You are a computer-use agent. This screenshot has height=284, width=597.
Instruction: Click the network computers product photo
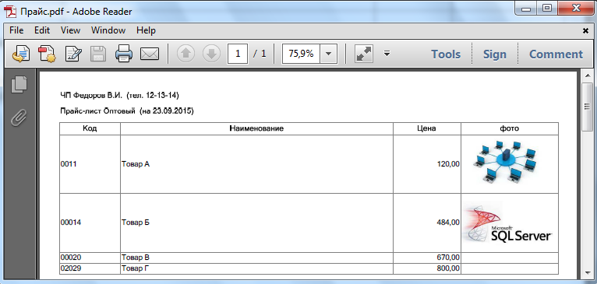tap(505, 163)
